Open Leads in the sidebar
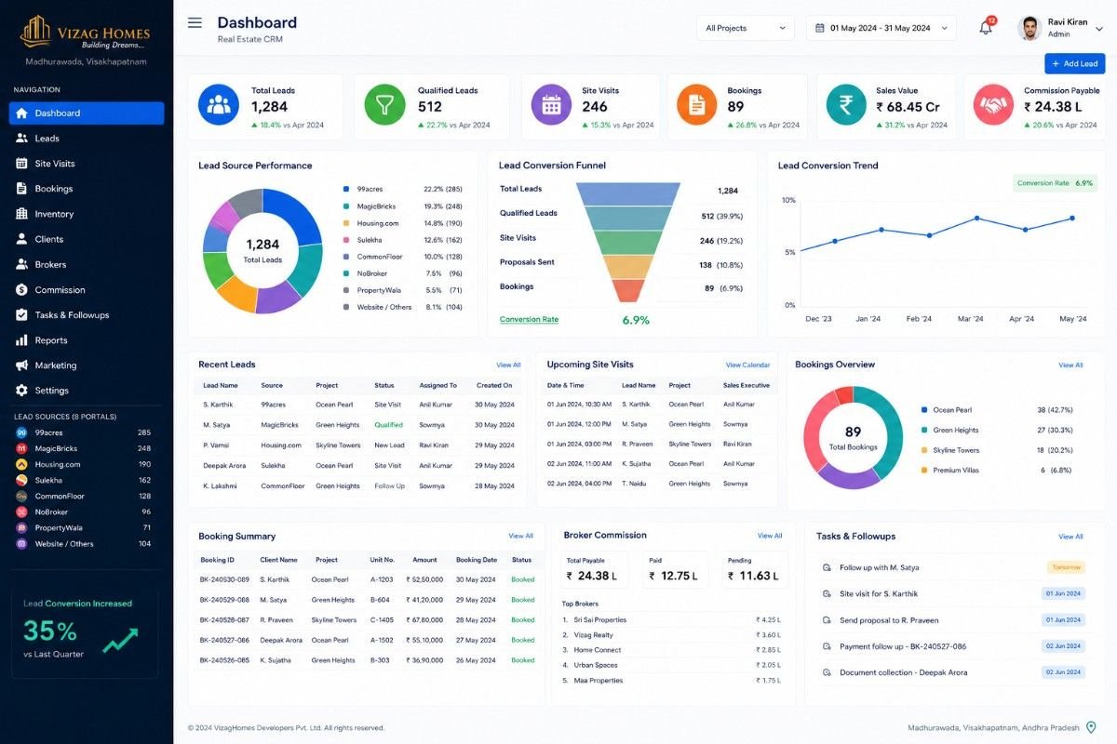Screen dimensions: 1117x744 (x=87, y=139)
